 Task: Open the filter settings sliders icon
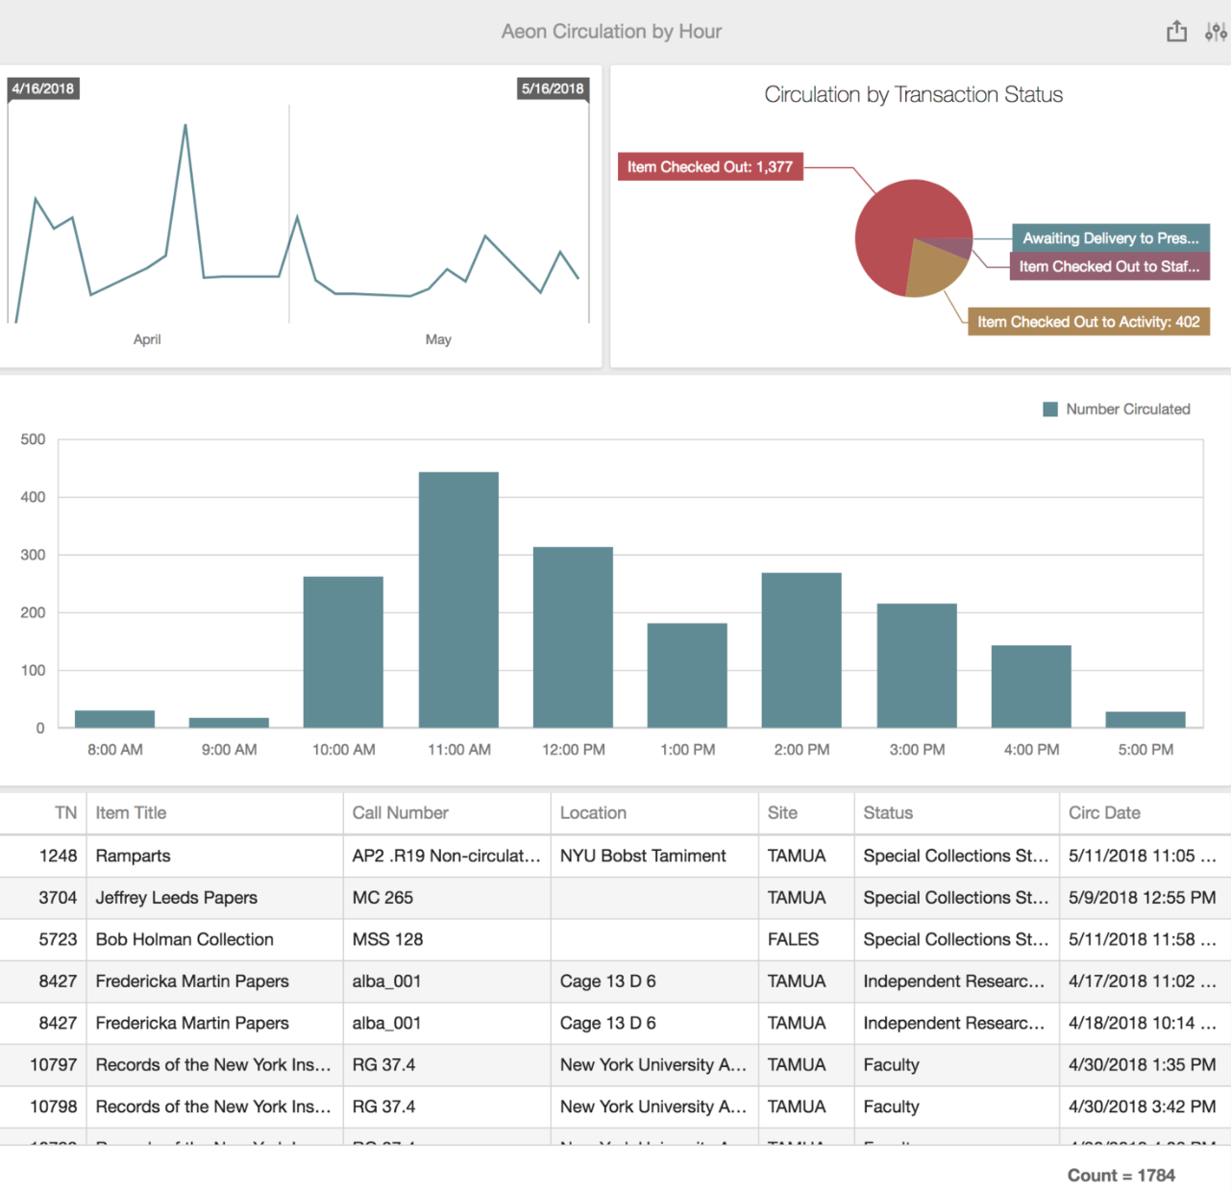[1215, 32]
